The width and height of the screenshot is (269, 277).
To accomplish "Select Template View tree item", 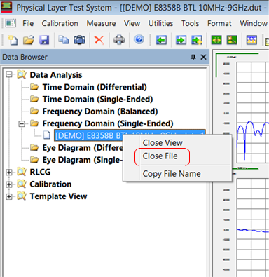I will [x=58, y=196].
